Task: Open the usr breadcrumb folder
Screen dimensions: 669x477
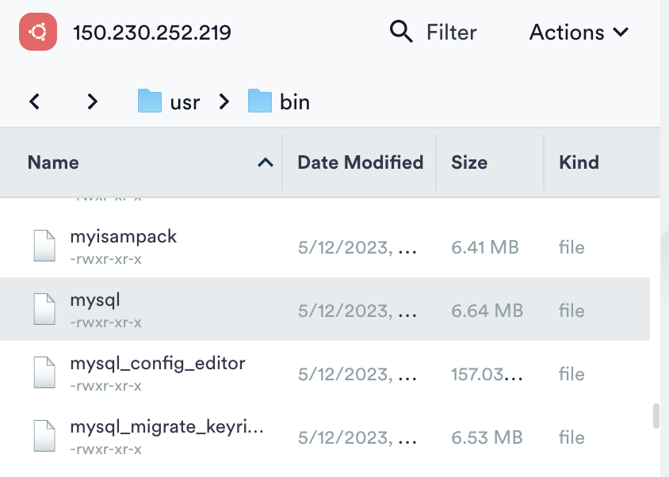Action: coord(185,102)
